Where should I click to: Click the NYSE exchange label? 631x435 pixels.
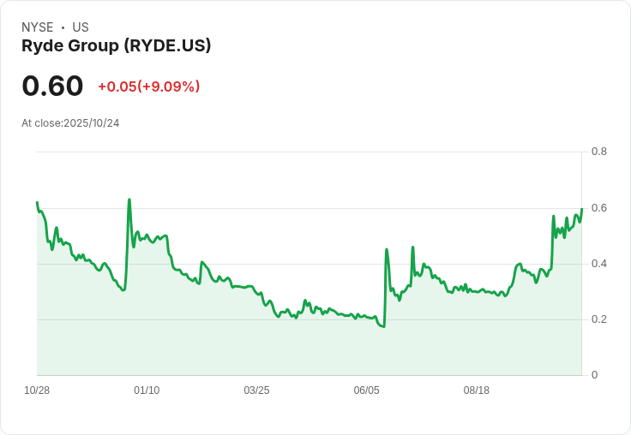pos(38,27)
